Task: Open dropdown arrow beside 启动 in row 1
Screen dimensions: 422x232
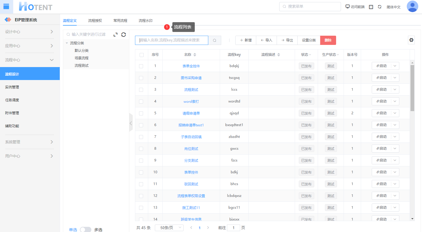Action: point(395,66)
